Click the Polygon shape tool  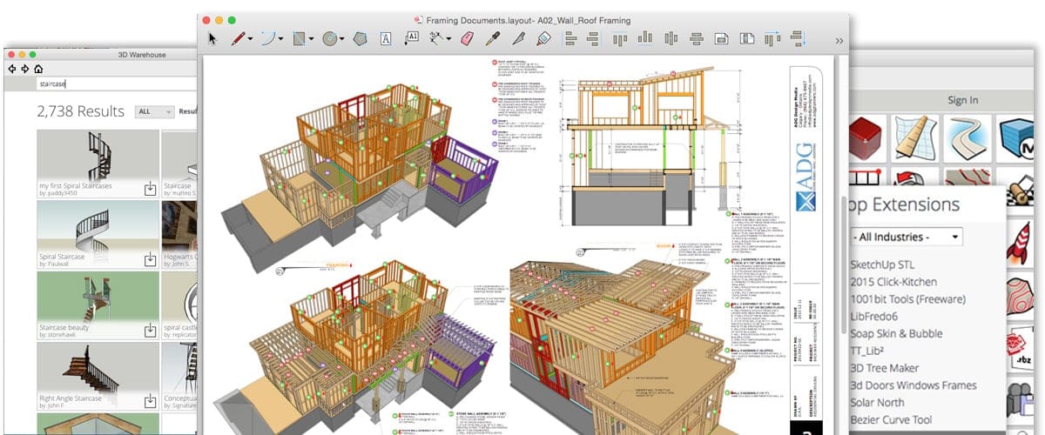pyautogui.click(x=360, y=38)
